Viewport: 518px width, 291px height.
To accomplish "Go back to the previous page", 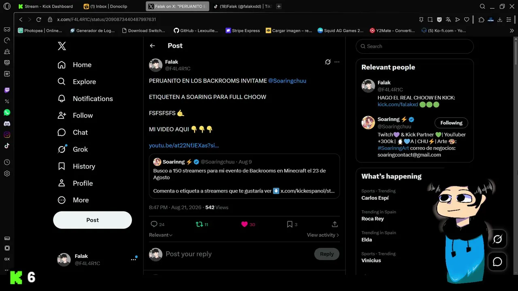I will [21, 19].
